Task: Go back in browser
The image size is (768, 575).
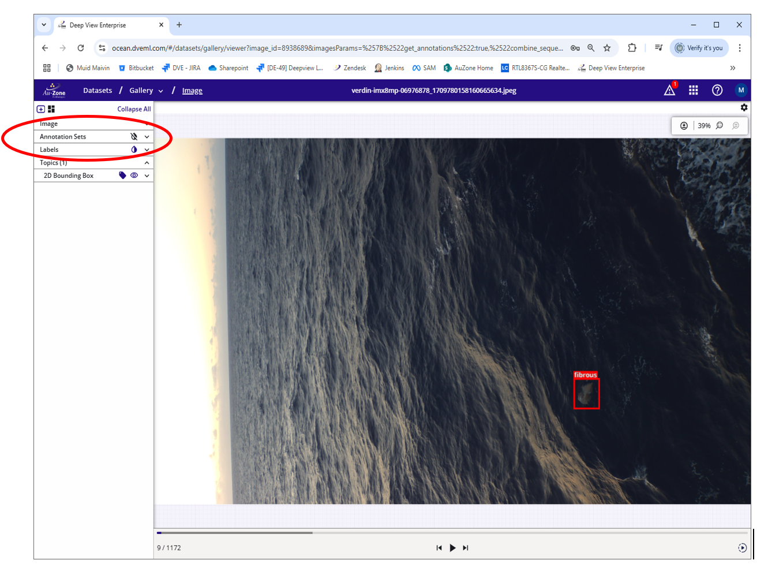Action: pyautogui.click(x=45, y=48)
